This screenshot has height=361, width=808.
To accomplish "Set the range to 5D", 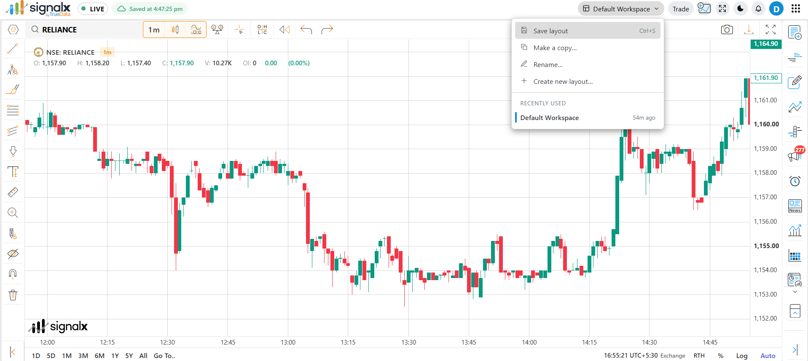I will pyautogui.click(x=51, y=356).
